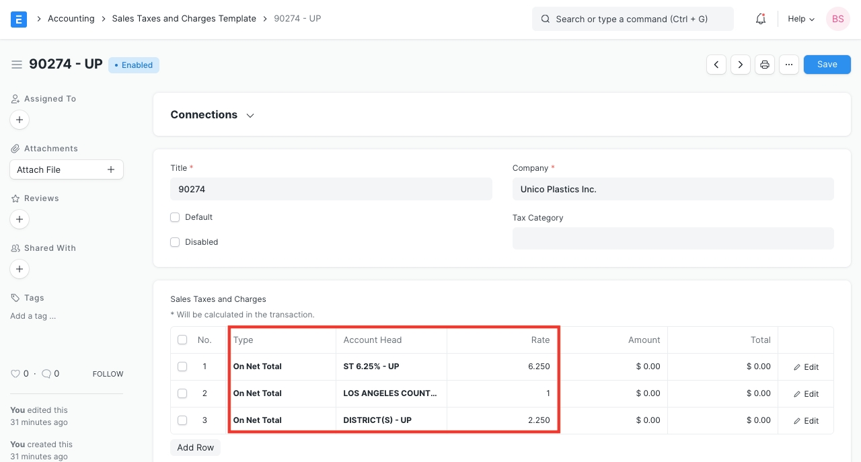
Task: Tick the Disabled checkbox
Action: point(175,242)
